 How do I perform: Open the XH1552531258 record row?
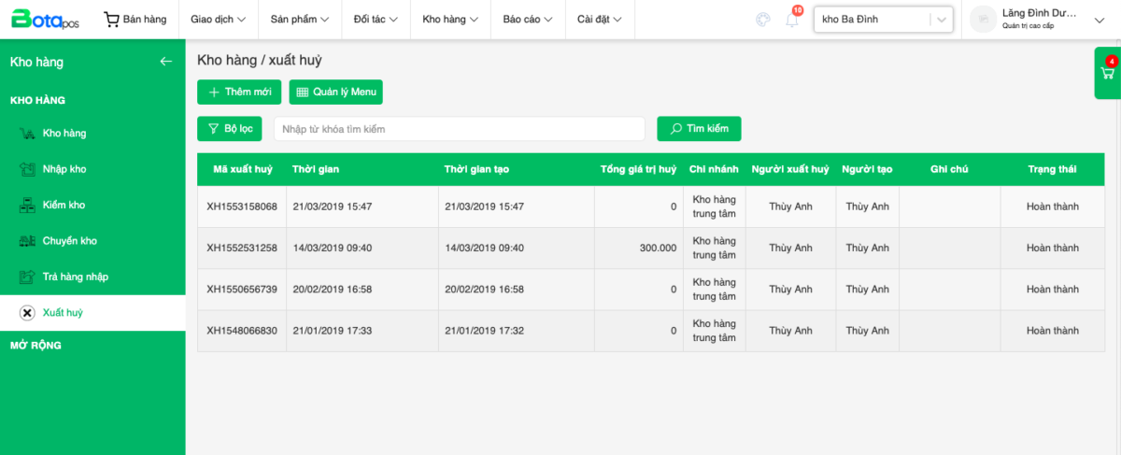coord(242,249)
